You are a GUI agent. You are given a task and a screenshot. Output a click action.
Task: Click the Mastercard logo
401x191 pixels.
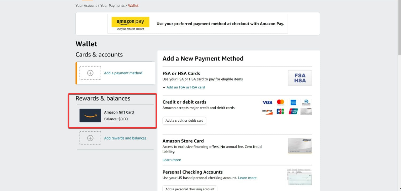click(x=280, y=102)
